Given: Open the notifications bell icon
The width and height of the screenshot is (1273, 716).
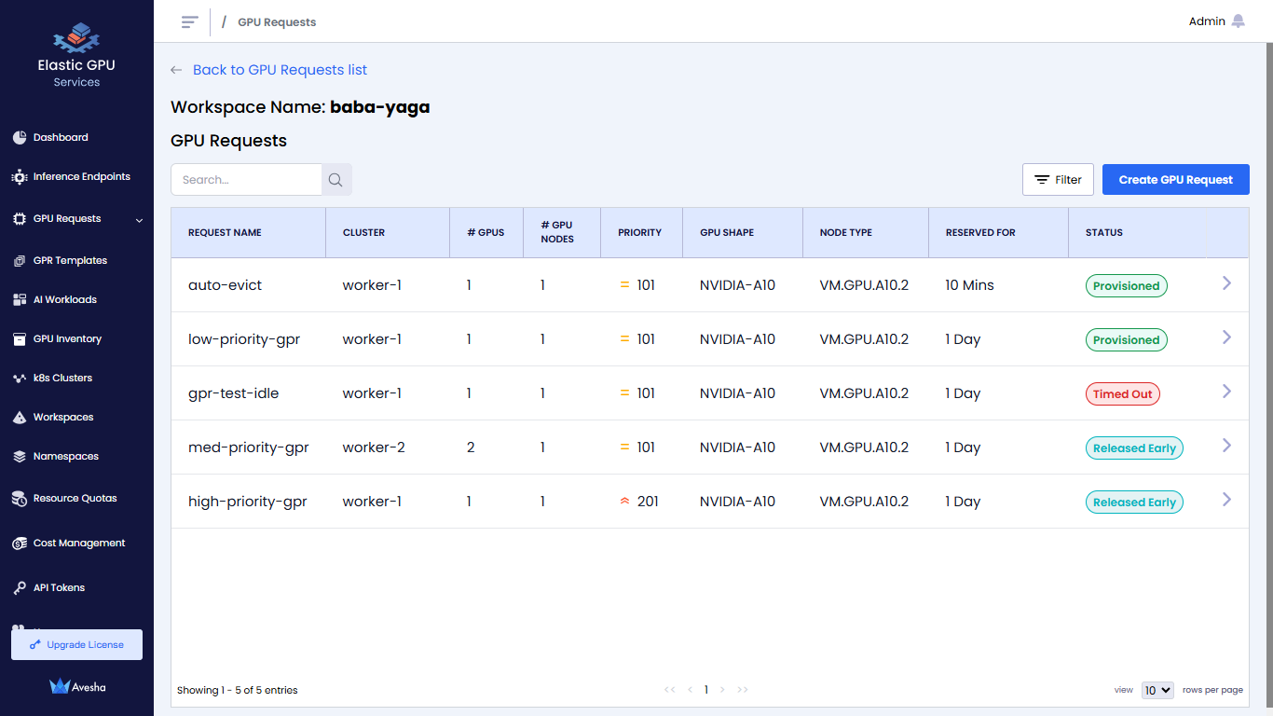Looking at the screenshot, I should tap(1238, 21).
